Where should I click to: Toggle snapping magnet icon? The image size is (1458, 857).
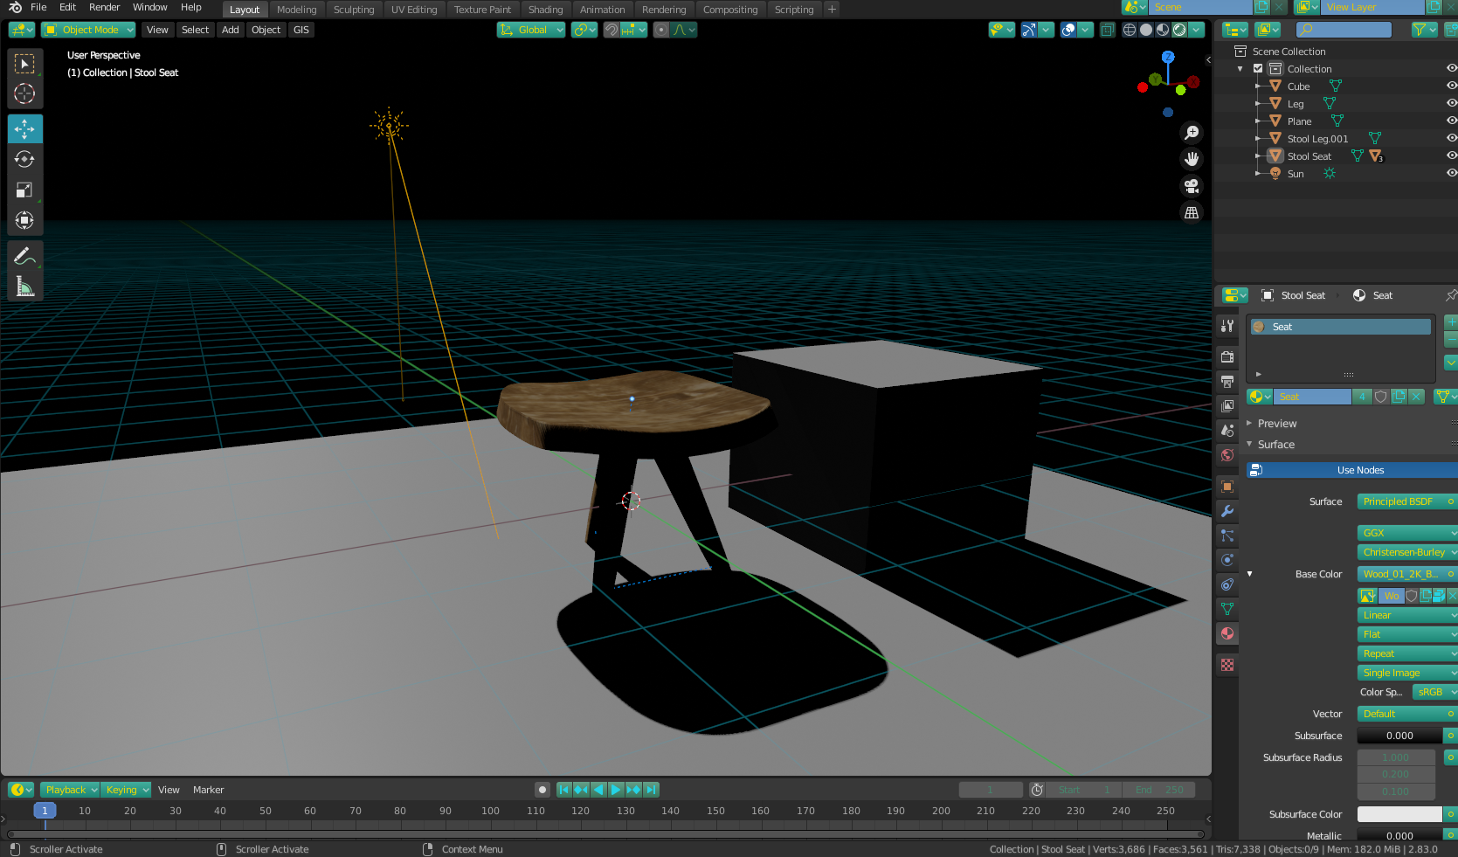click(612, 30)
